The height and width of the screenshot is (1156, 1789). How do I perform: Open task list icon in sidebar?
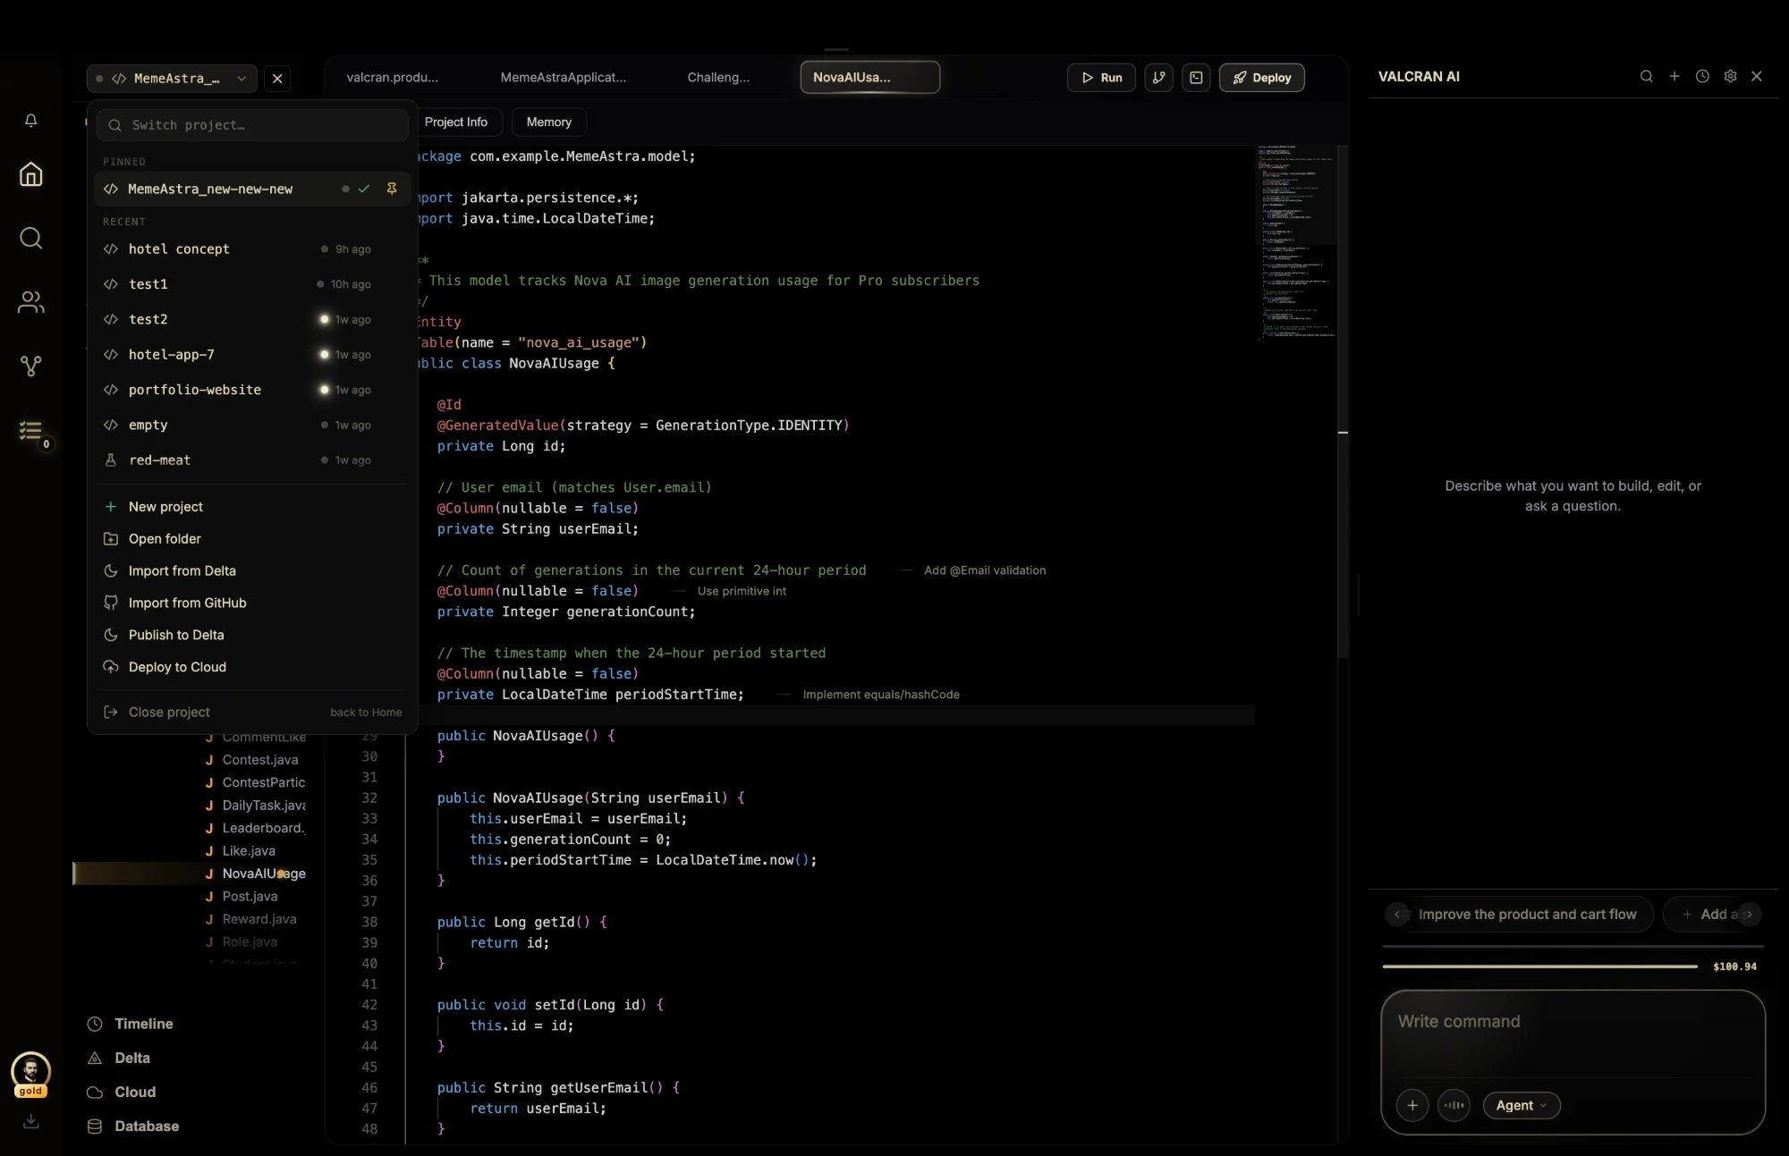(31, 431)
